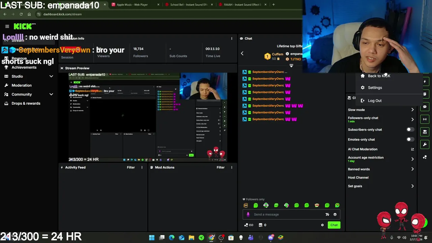Click the Stream Preview video thumbnail

[x=148, y=117]
